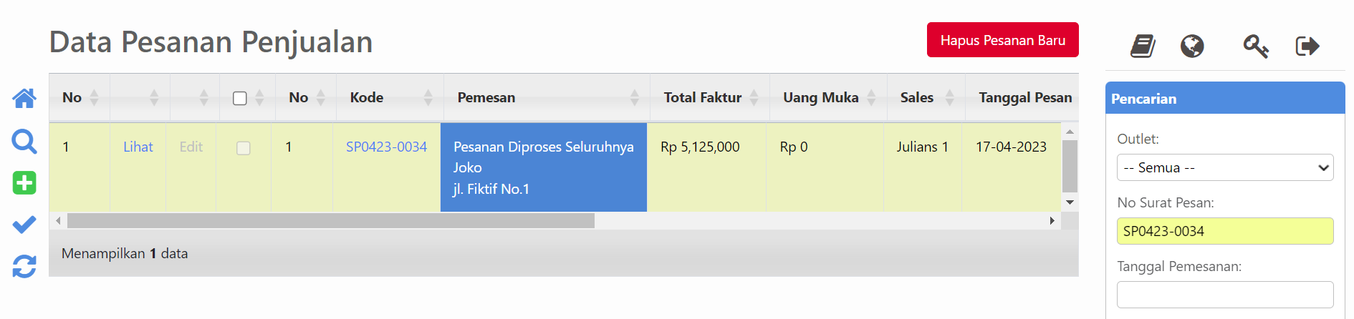Log out using the exit arrow icon

1307,46
